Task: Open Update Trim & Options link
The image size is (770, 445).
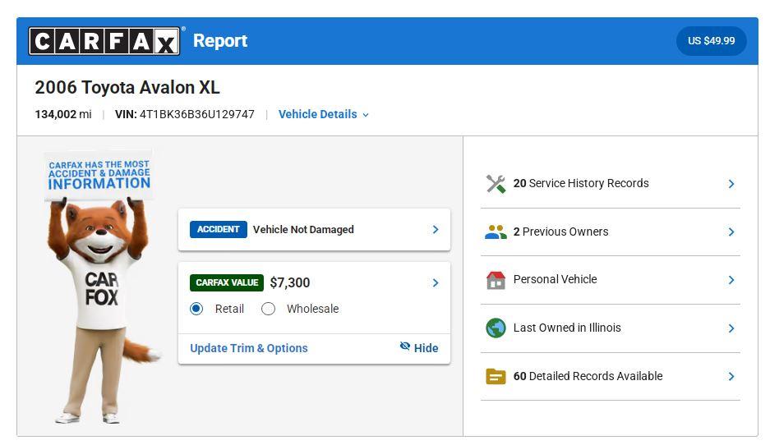Action: pos(249,348)
